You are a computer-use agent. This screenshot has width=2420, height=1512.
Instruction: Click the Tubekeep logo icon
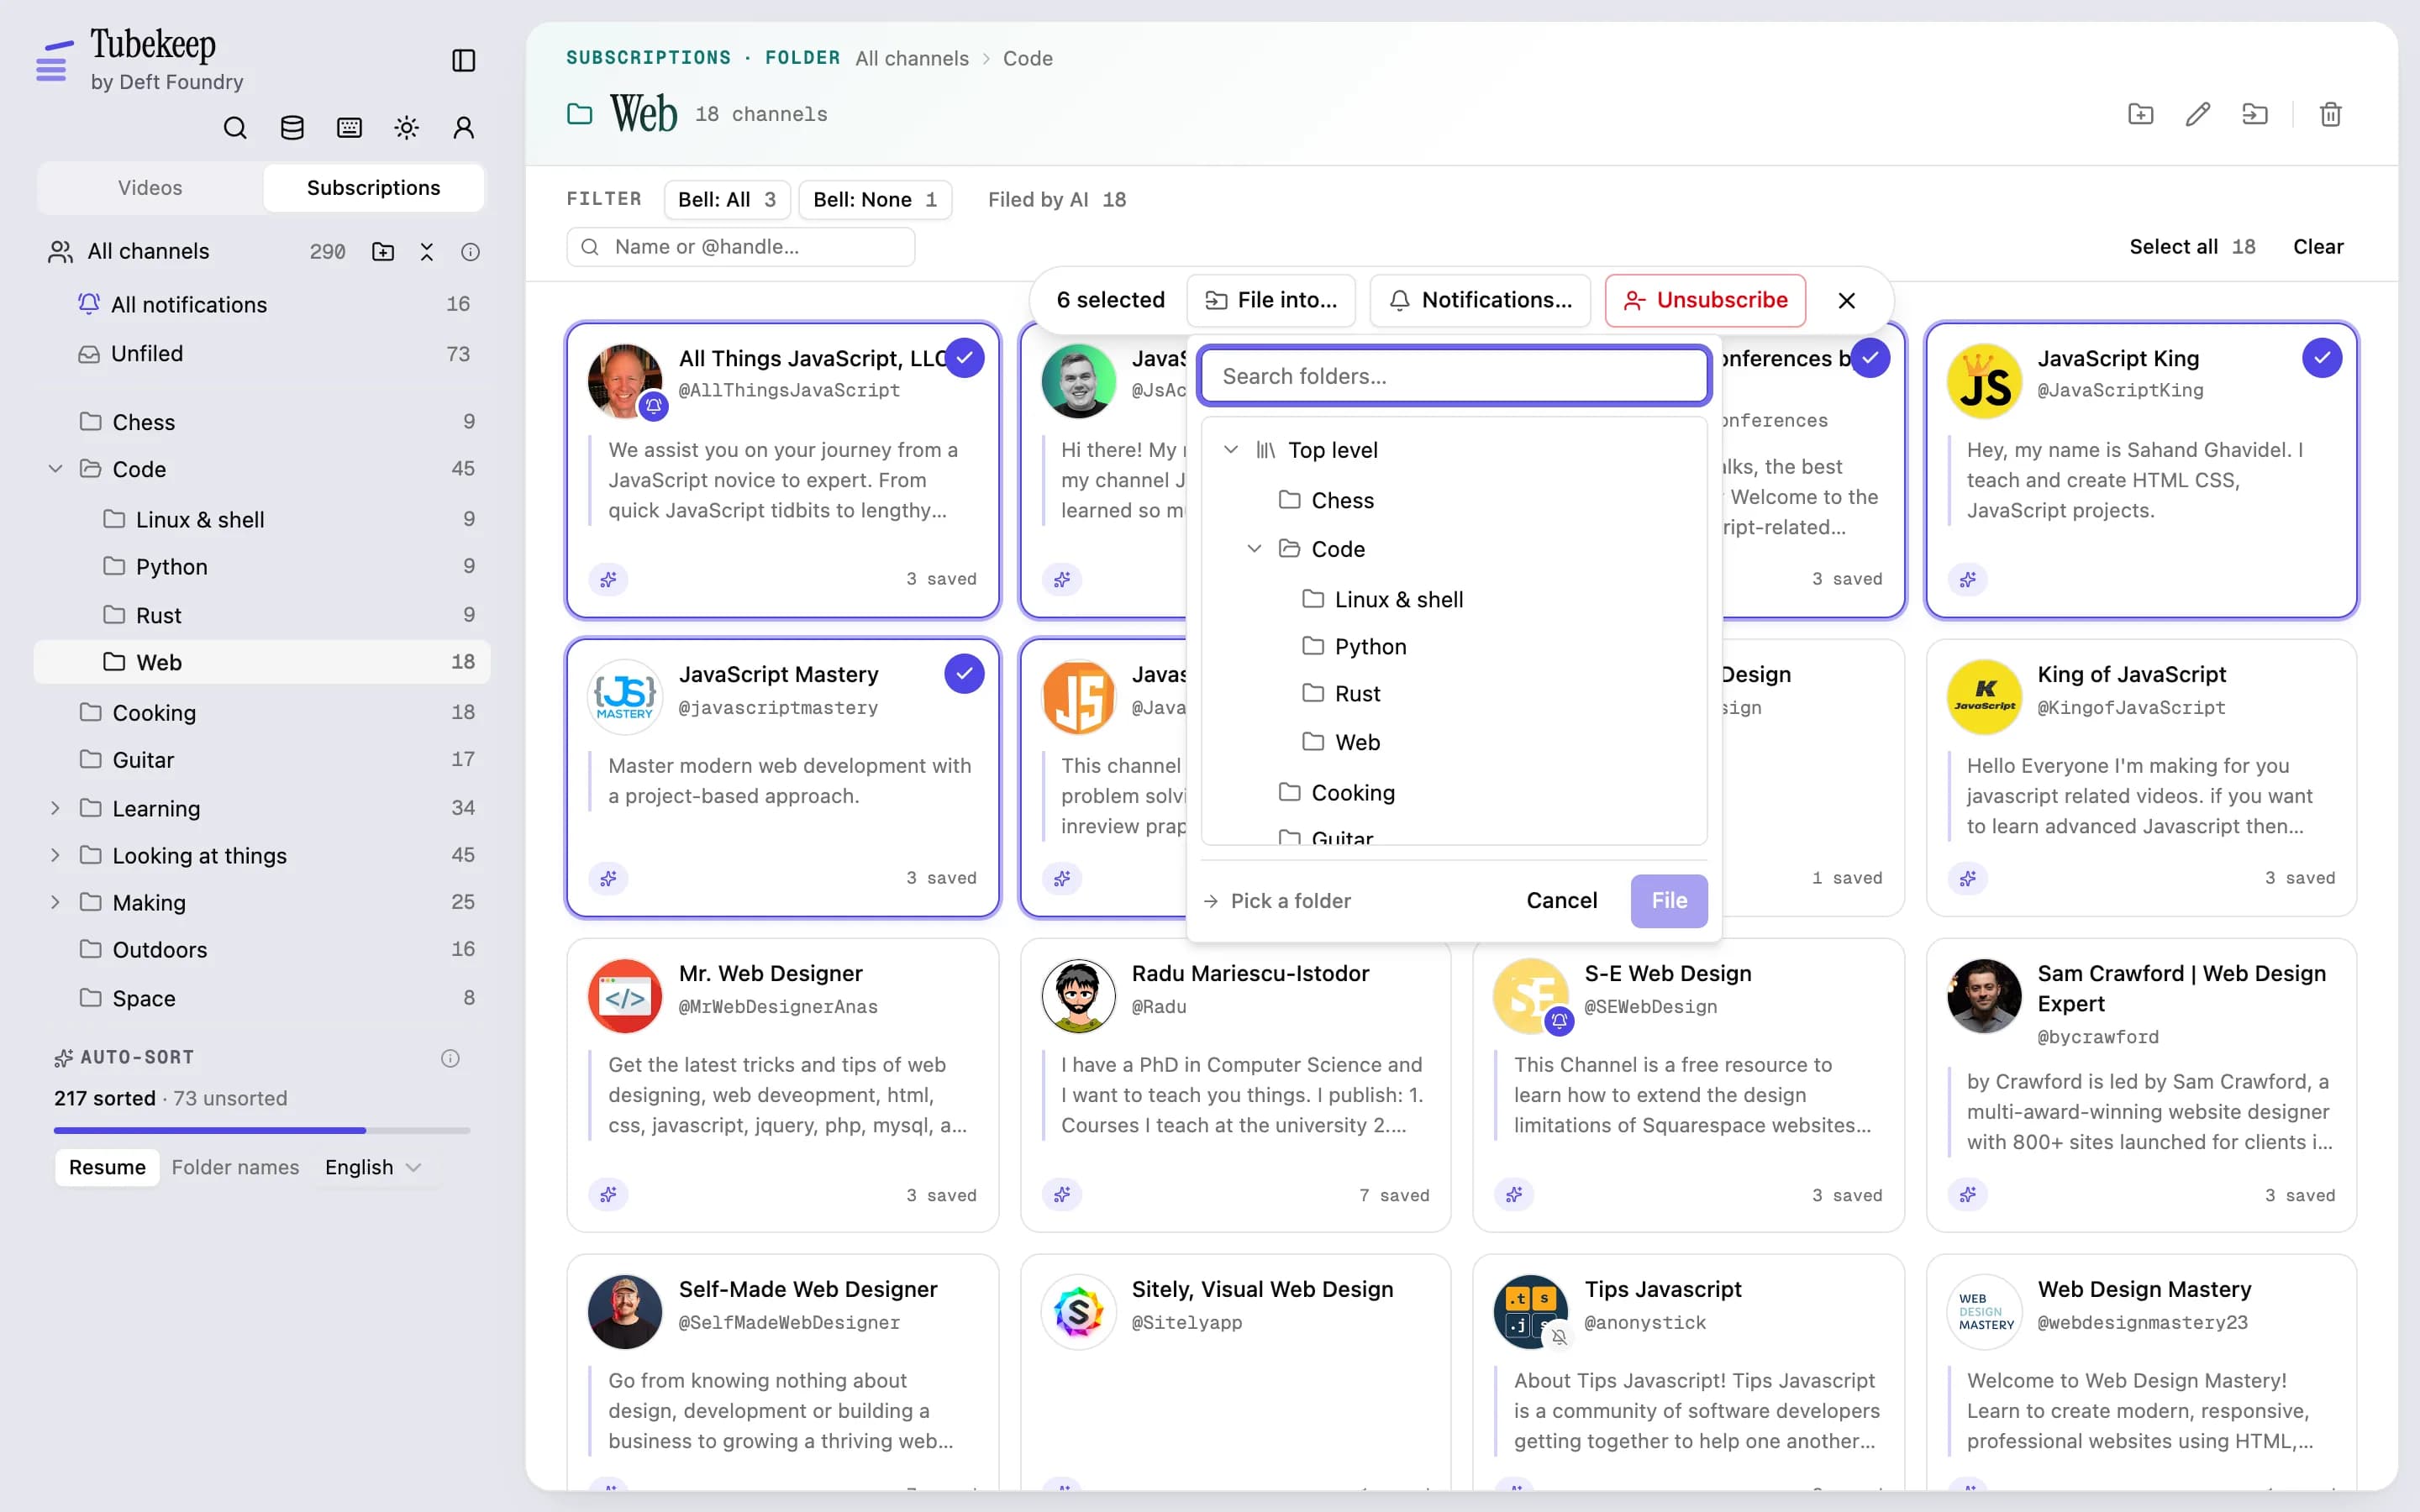[x=54, y=61]
